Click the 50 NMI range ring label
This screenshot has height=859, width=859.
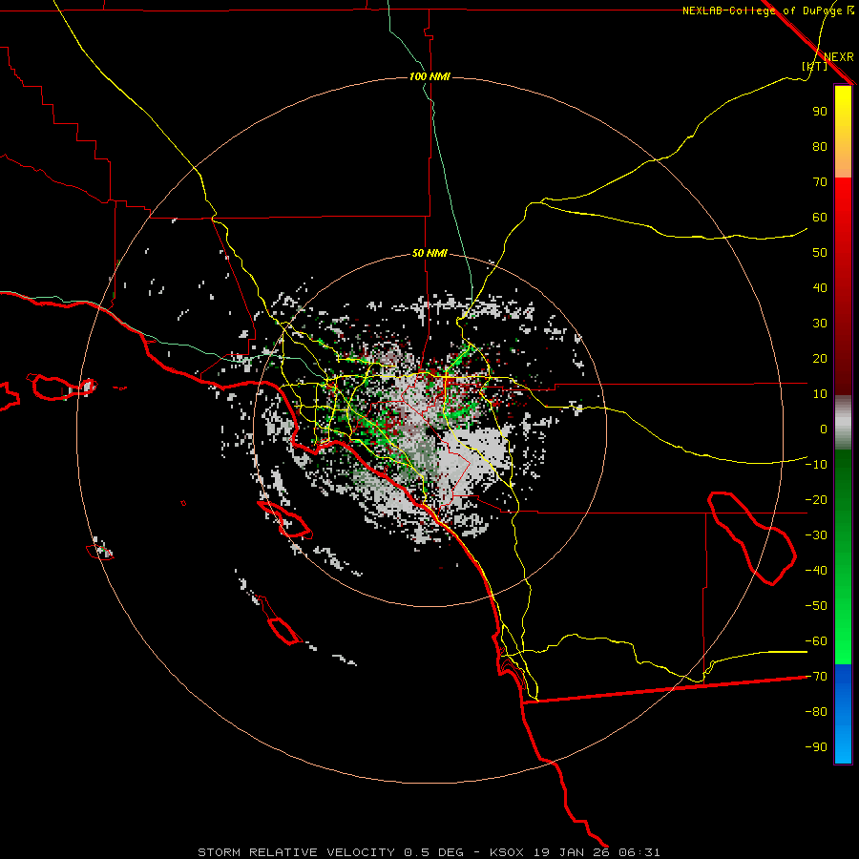(429, 253)
